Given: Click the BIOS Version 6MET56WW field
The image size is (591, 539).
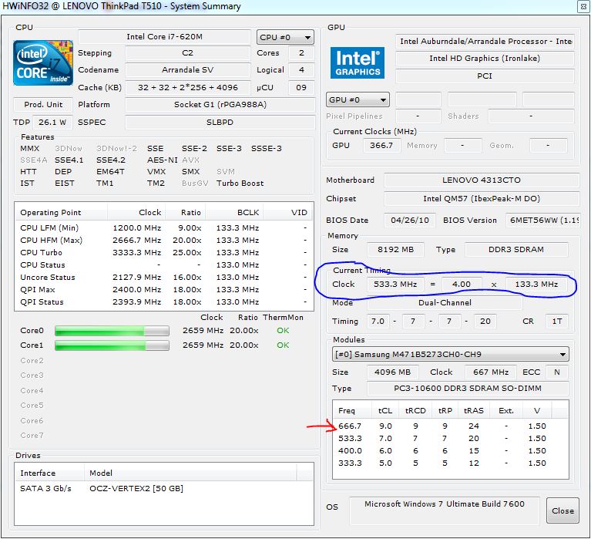Looking at the screenshot, I should [x=542, y=221].
